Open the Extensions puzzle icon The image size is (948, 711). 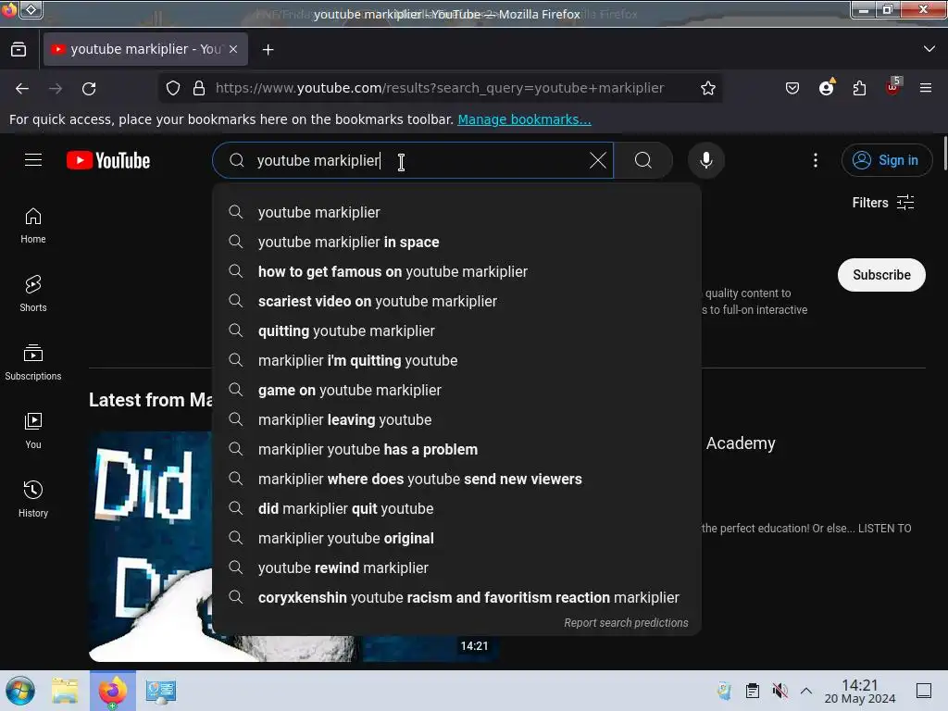[x=859, y=88]
